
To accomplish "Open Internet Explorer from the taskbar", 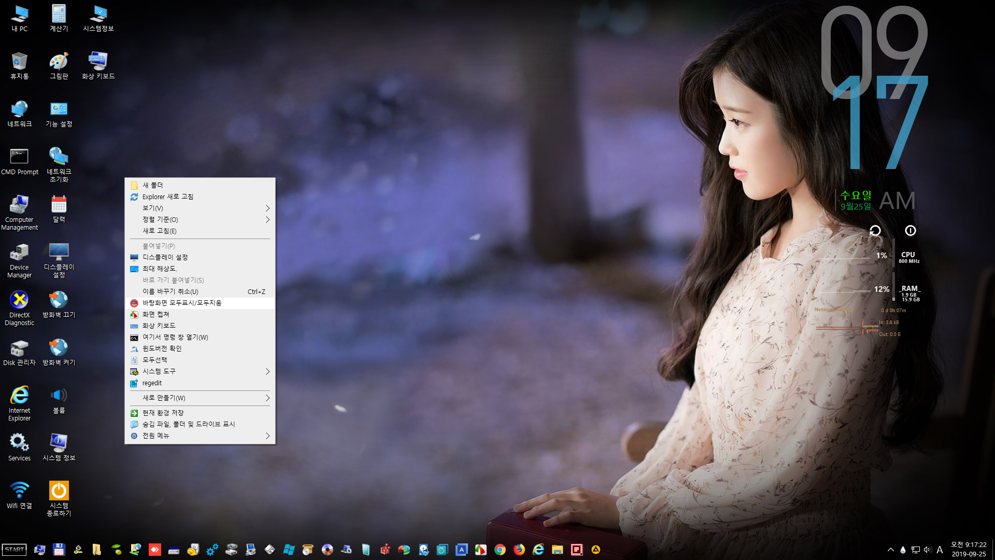I will pos(538,550).
